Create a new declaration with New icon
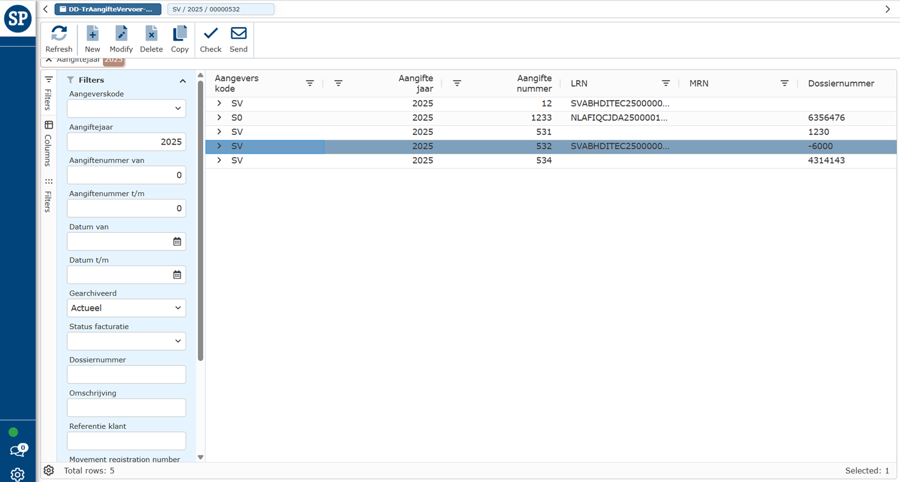 pyautogui.click(x=92, y=34)
